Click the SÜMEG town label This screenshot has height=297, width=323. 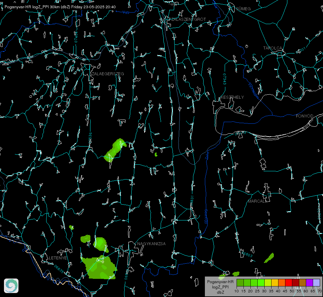[x=243, y=9]
